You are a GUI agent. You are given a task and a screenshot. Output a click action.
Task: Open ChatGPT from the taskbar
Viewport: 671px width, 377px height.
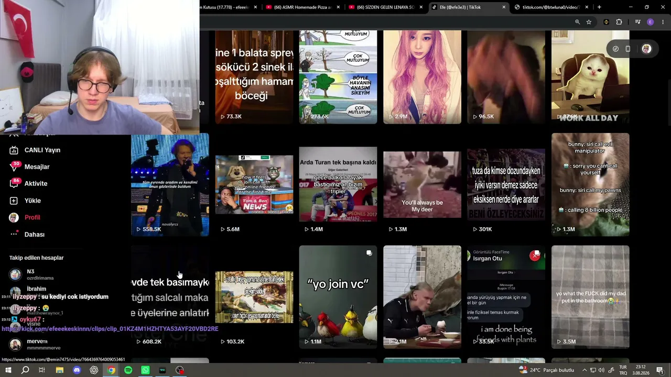pyautogui.click(x=94, y=370)
